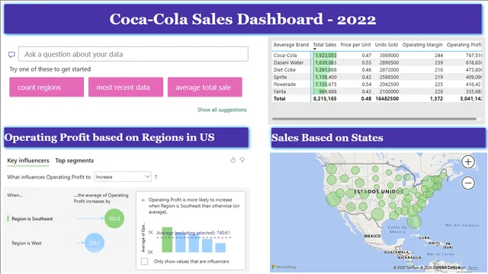Click the Ask a question input field

133,54
